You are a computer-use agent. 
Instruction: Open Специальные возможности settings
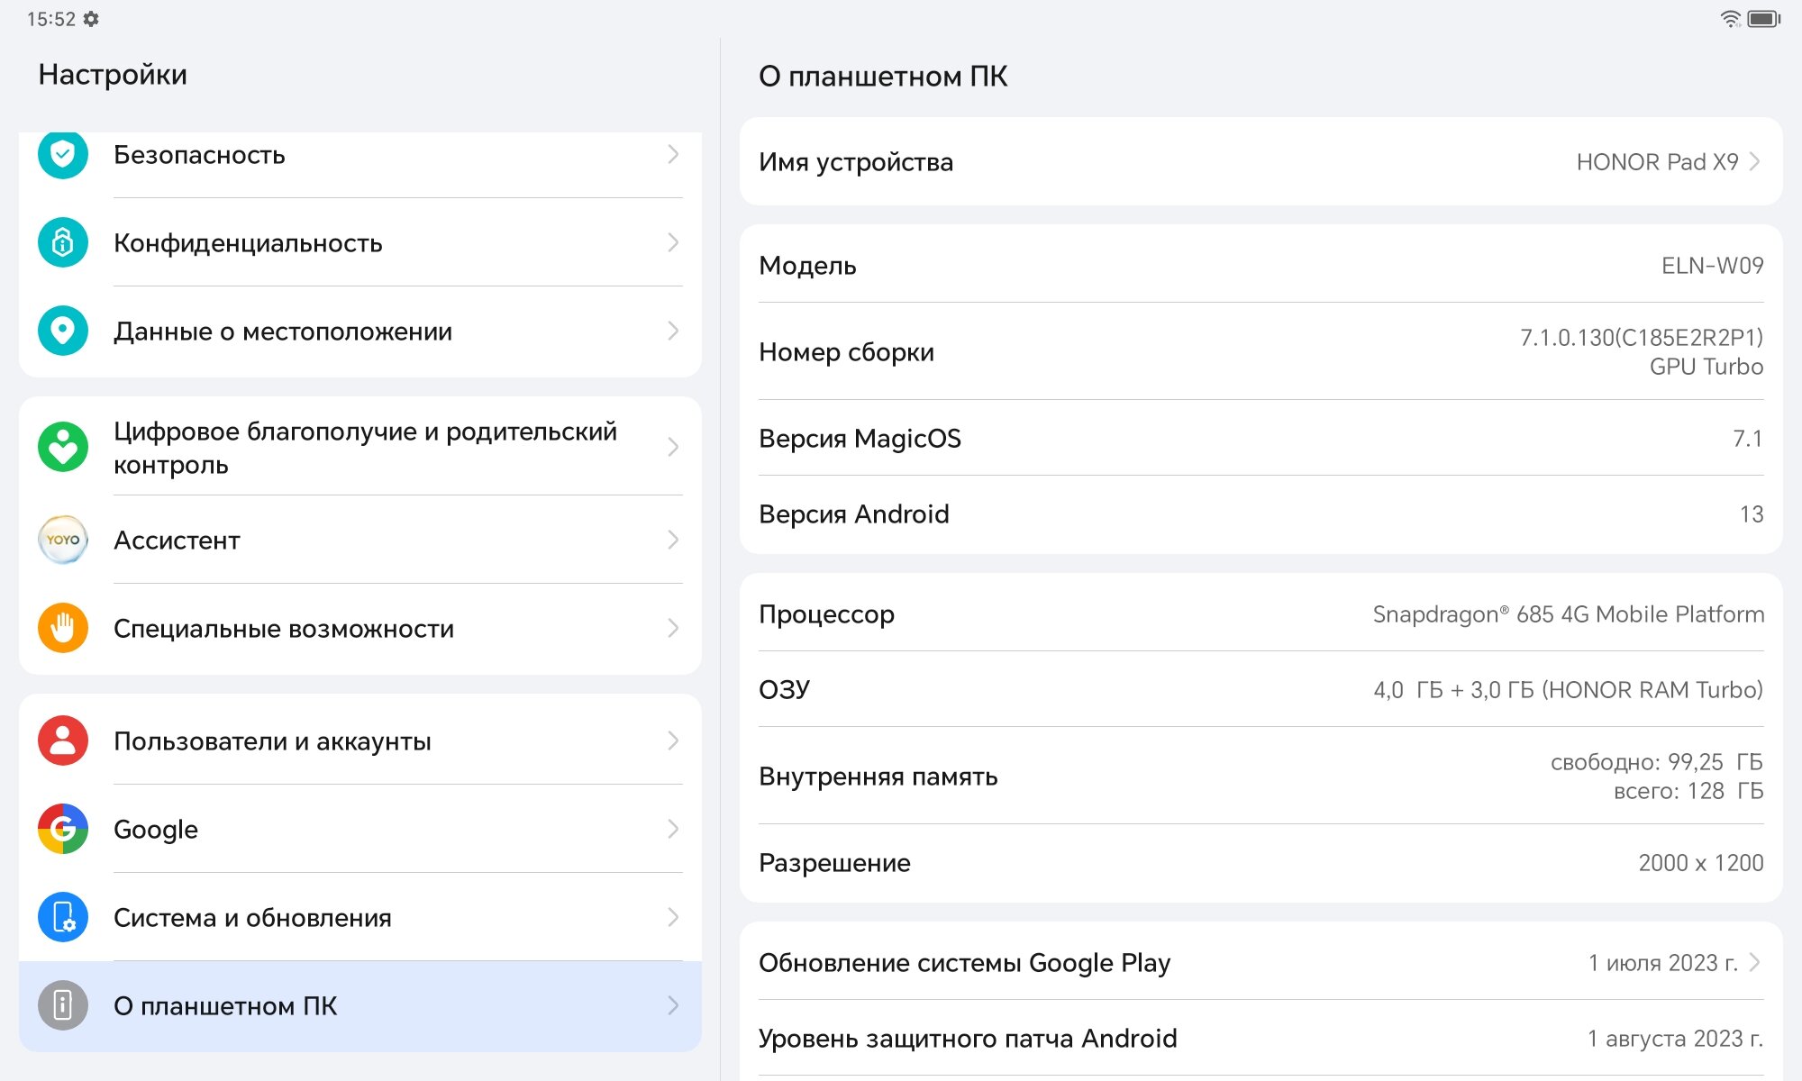(x=360, y=628)
